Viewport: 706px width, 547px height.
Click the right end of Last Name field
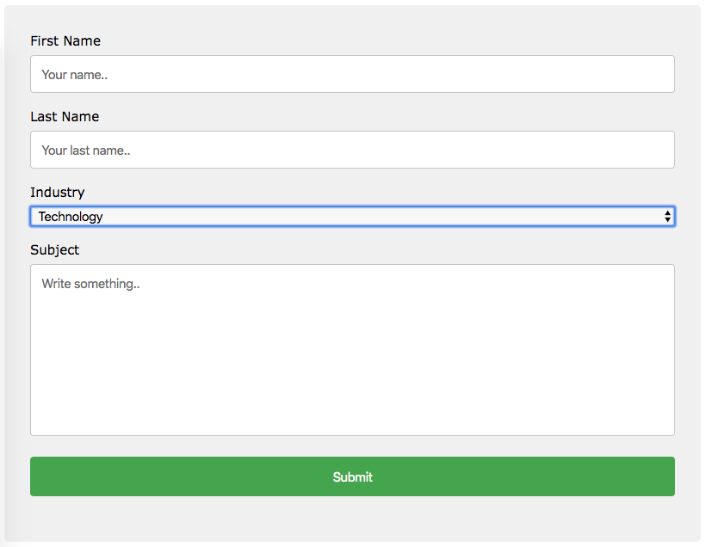point(653,150)
